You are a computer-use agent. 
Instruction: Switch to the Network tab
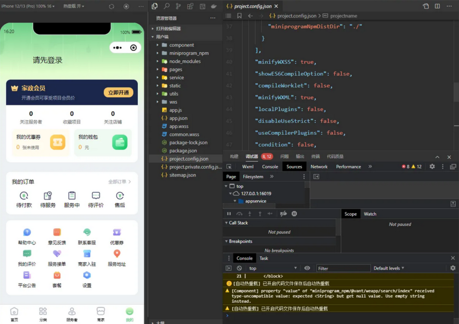coord(319,167)
